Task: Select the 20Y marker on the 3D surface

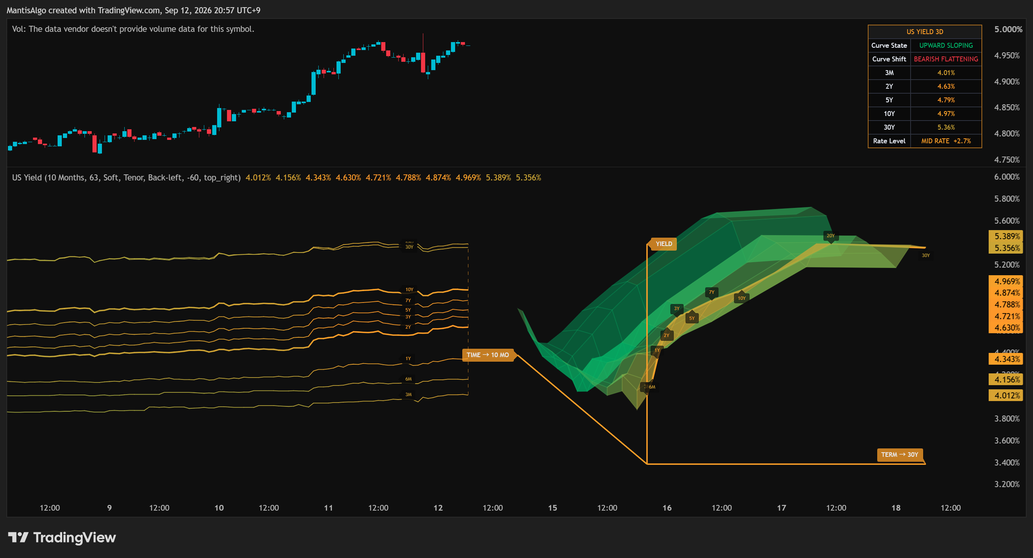Action: [831, 236]
